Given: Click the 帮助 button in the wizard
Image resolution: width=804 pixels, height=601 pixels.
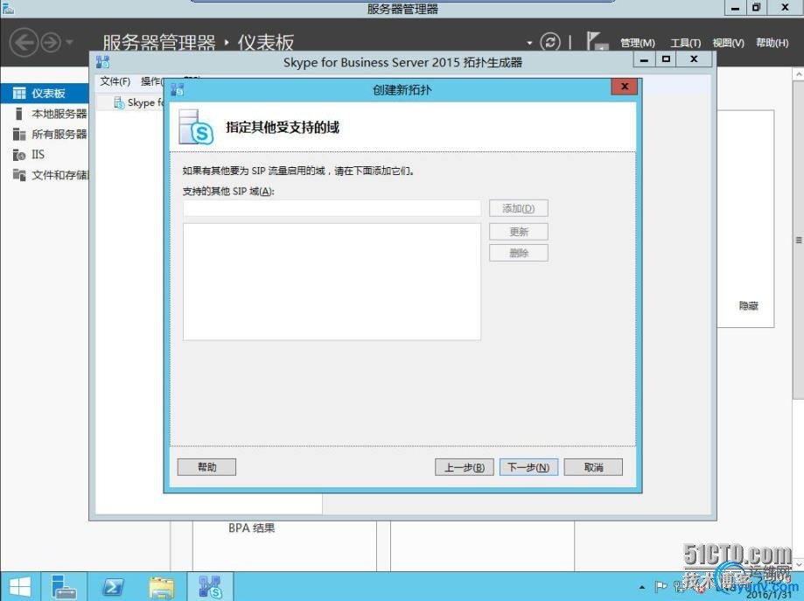Looking at the screenshot, I should [206, 467].
